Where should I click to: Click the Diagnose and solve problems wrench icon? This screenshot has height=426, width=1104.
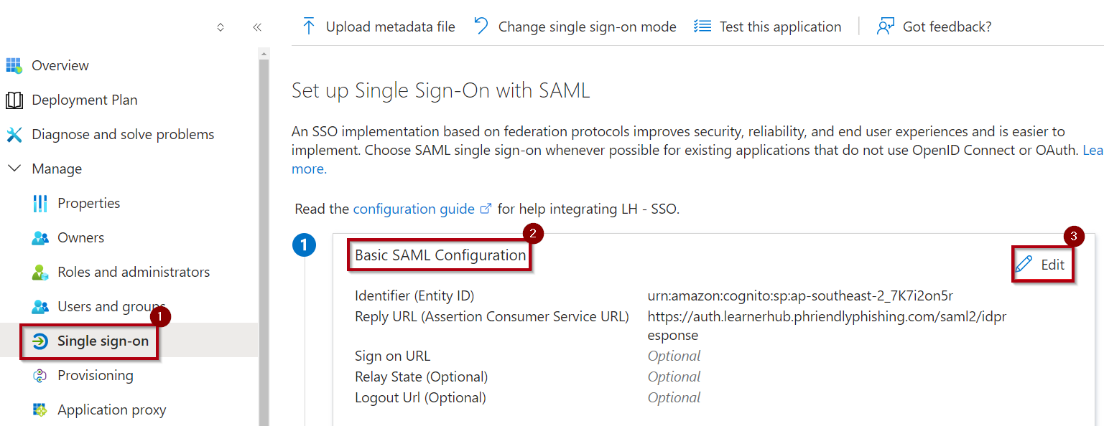(x=14, y=135)
